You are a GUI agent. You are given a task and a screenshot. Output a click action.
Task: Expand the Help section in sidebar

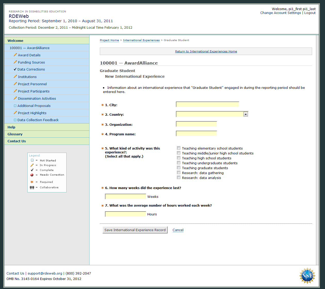pyautogui.click(x=11, y=127)
